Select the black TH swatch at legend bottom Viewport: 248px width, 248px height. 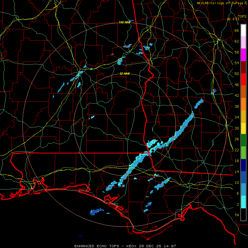(x=243, y=214)
